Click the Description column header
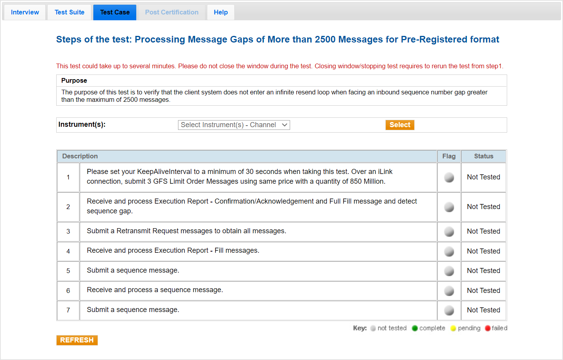Screen dimensions: 563x360 80,156
